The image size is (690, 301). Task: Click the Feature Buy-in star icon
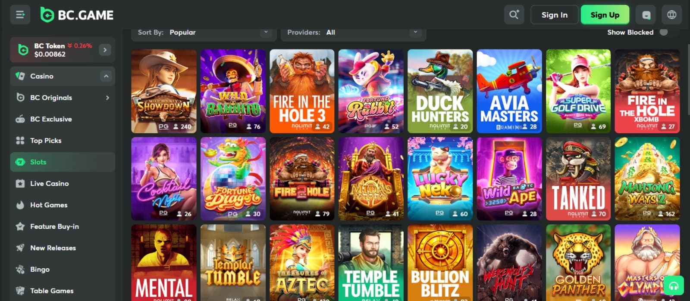20,227
